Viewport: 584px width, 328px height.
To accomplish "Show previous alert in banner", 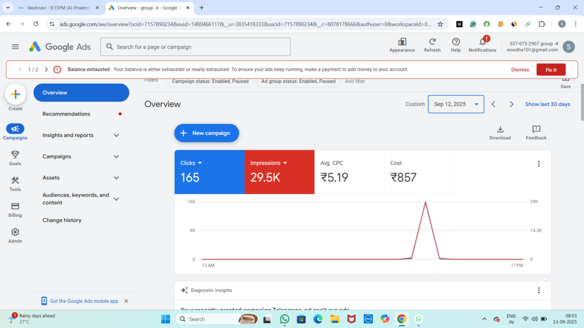I will point(20,69).
